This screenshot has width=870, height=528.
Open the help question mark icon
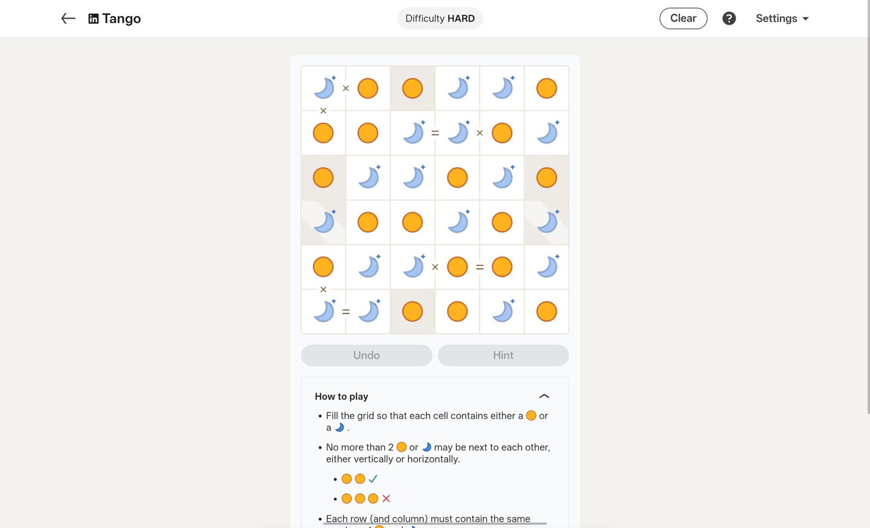coord(729,18)
